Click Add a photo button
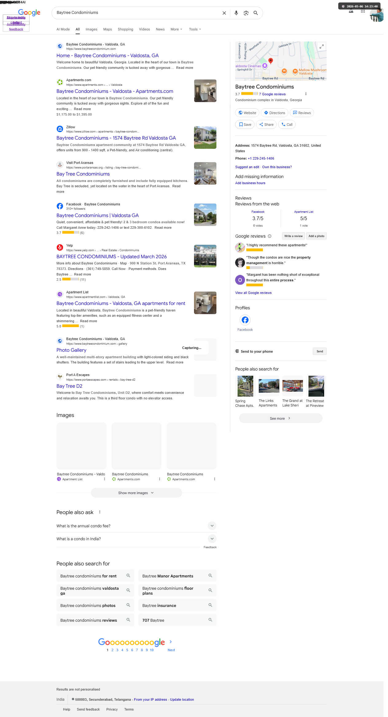 click(316, 236)
